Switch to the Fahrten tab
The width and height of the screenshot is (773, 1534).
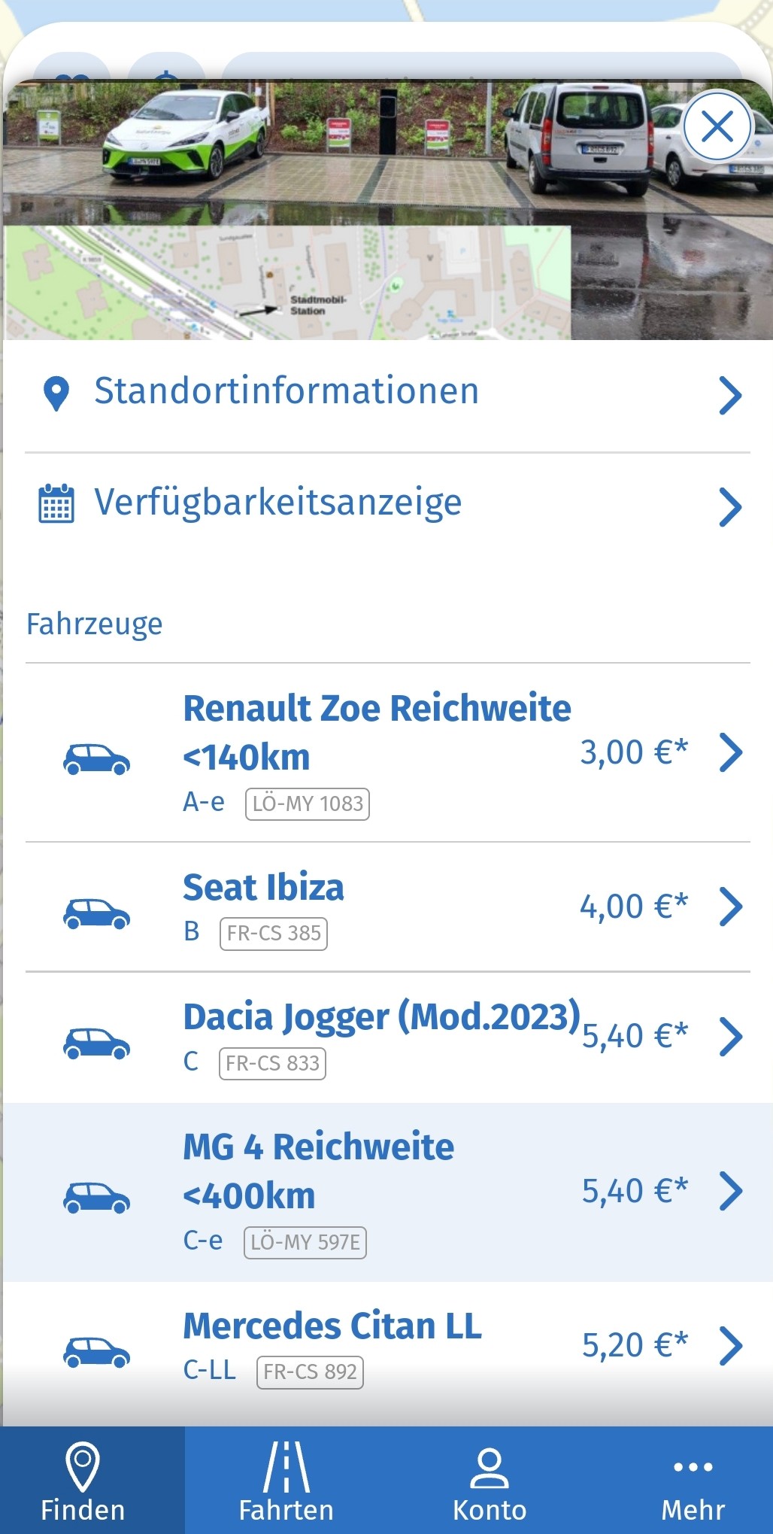click(286, 1481)
